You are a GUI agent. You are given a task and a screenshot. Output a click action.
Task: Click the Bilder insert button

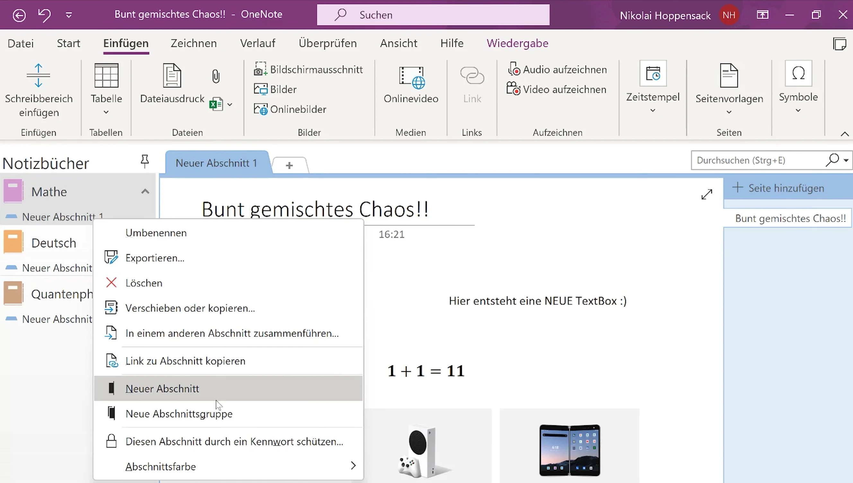click(x=275, y=89)
